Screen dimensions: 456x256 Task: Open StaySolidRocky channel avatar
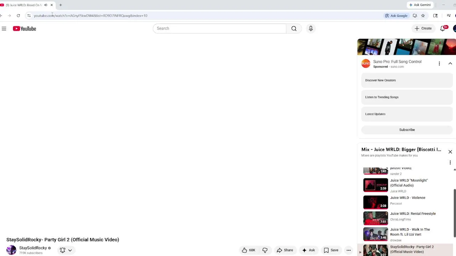(x=11, y=250)
